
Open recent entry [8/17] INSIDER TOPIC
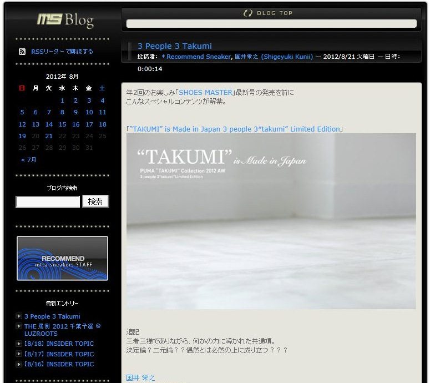point(59,354)
